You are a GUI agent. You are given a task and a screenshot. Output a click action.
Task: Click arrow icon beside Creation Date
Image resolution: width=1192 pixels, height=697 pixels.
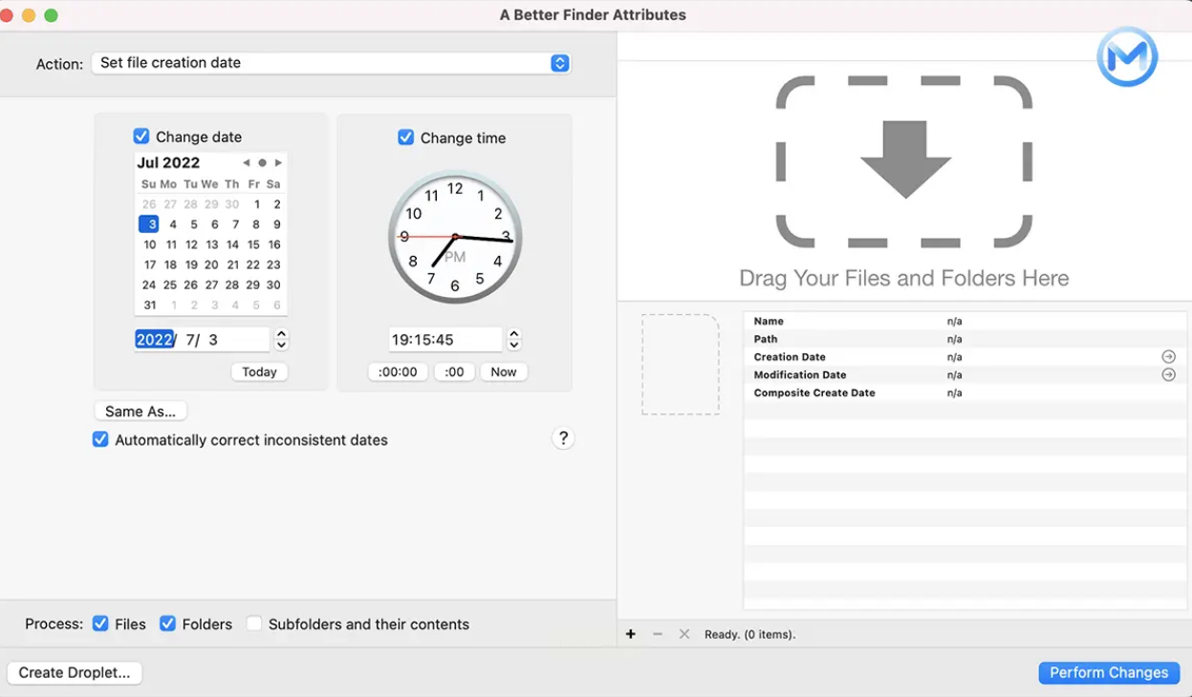[1168, 356]
